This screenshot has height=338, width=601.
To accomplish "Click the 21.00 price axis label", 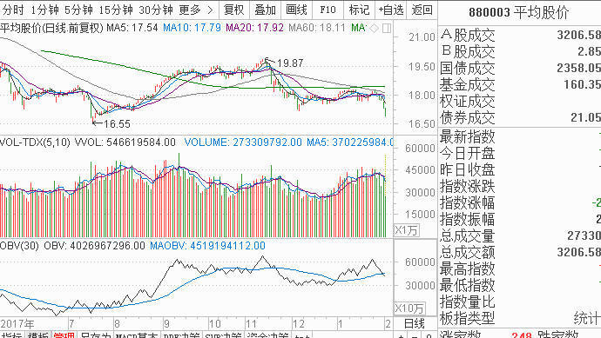I will [x=422, y=37].
